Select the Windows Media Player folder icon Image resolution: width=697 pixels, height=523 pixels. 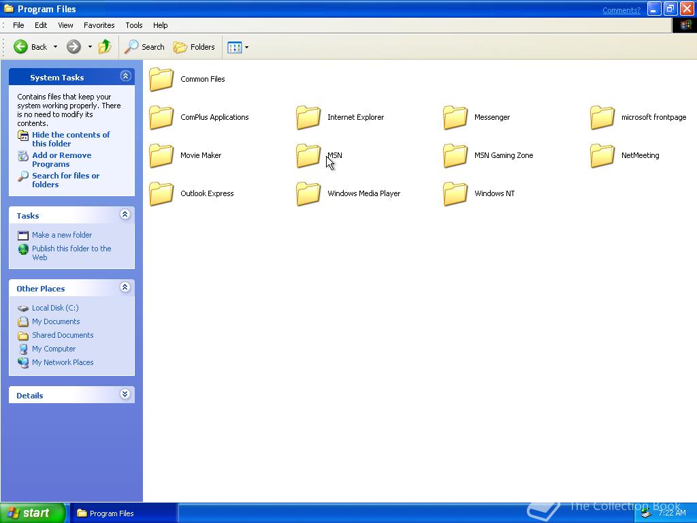tap(308, 194)
